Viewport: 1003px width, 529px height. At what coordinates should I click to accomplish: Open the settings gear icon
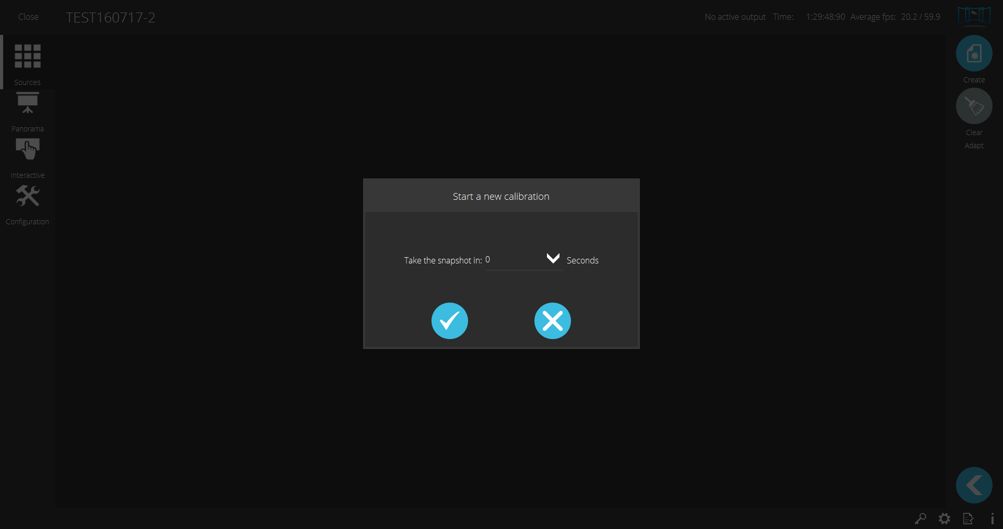pos(944,519)
